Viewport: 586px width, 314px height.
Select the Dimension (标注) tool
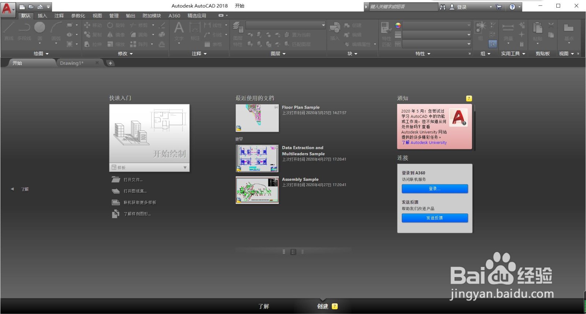tap(195, 31)
